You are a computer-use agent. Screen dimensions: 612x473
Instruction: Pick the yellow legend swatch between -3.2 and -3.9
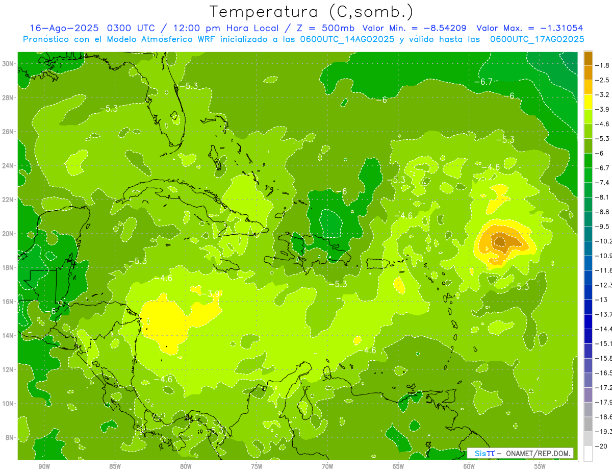pos(589,102)
